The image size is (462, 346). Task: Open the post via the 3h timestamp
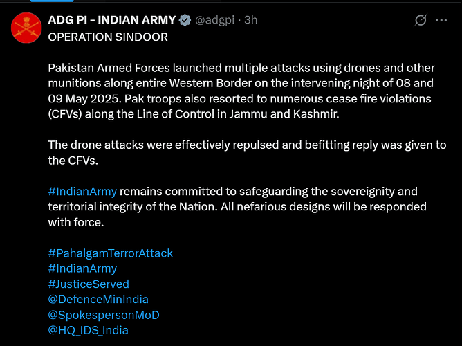(x=251, y=20)
